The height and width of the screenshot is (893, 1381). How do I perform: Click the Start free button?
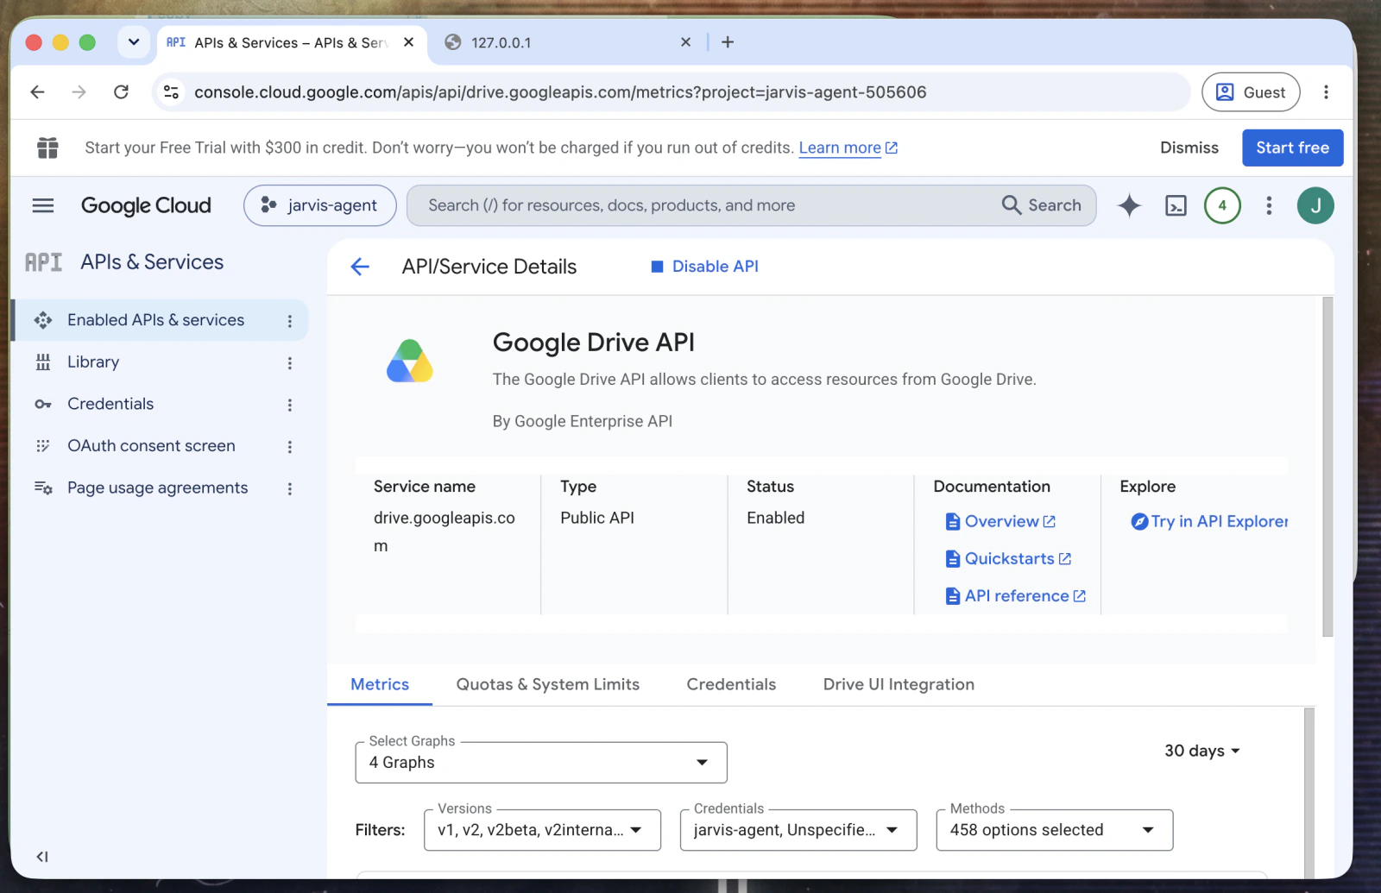[x=1292, y=148]
